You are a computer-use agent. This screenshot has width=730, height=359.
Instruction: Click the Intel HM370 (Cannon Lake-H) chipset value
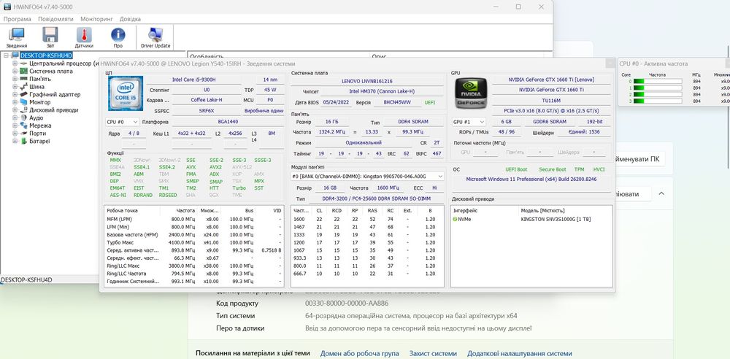point(382,91)
